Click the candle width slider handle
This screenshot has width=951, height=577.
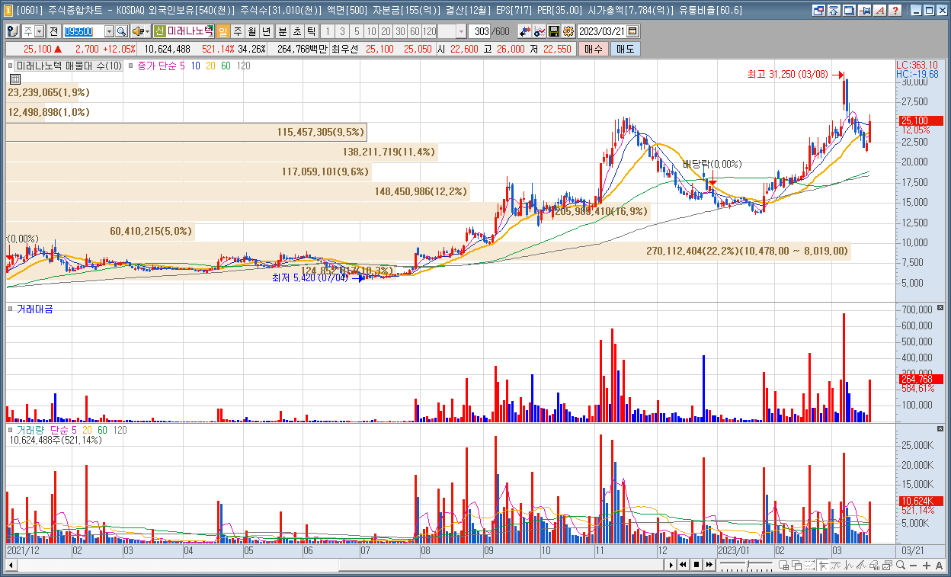tap(748, 564)
